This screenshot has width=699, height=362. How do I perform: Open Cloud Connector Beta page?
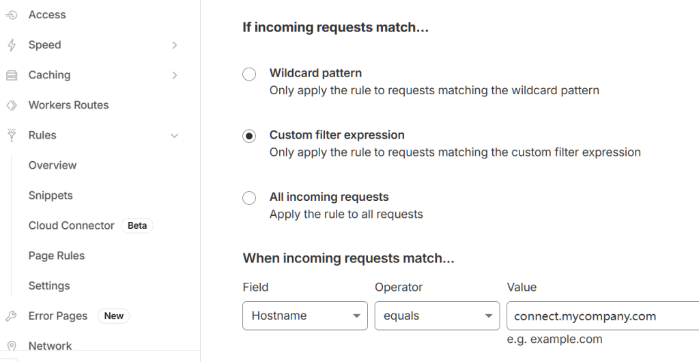click(72, 225)
